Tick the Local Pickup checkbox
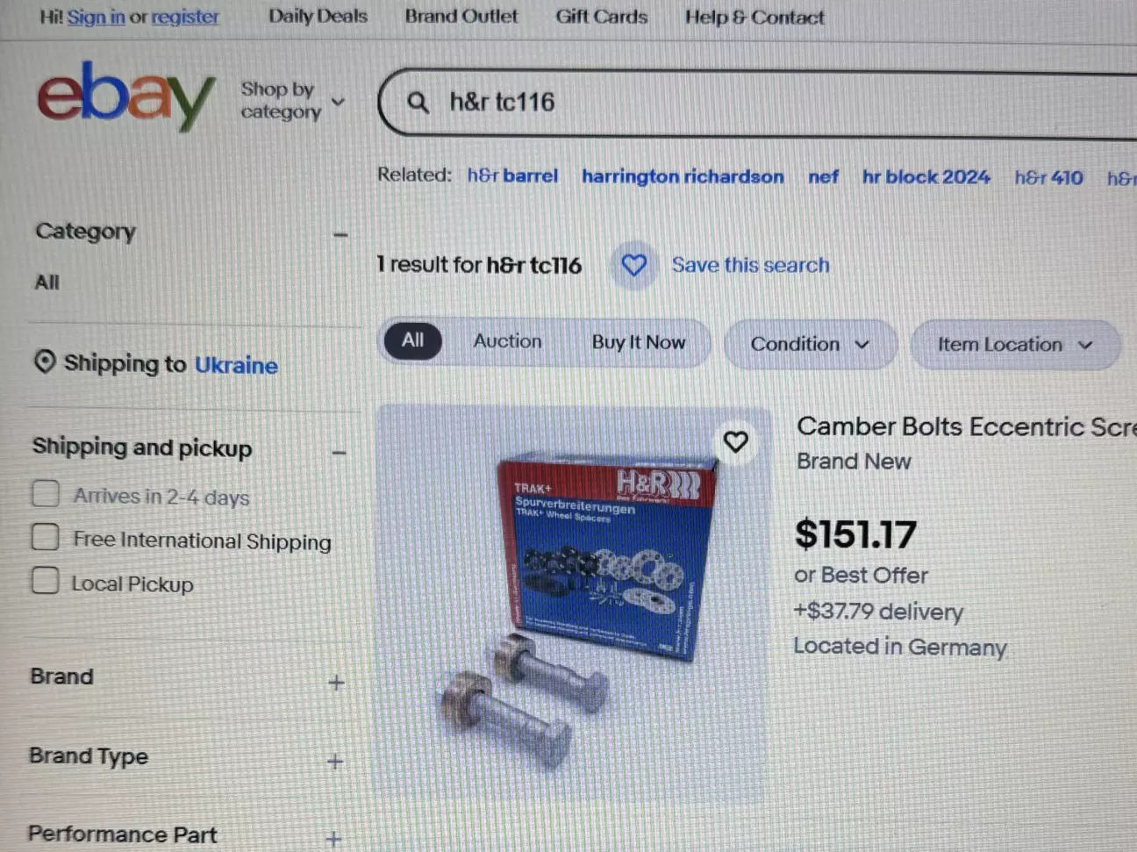The height and width of the screenshot is (852, 1137). point(45,580)
